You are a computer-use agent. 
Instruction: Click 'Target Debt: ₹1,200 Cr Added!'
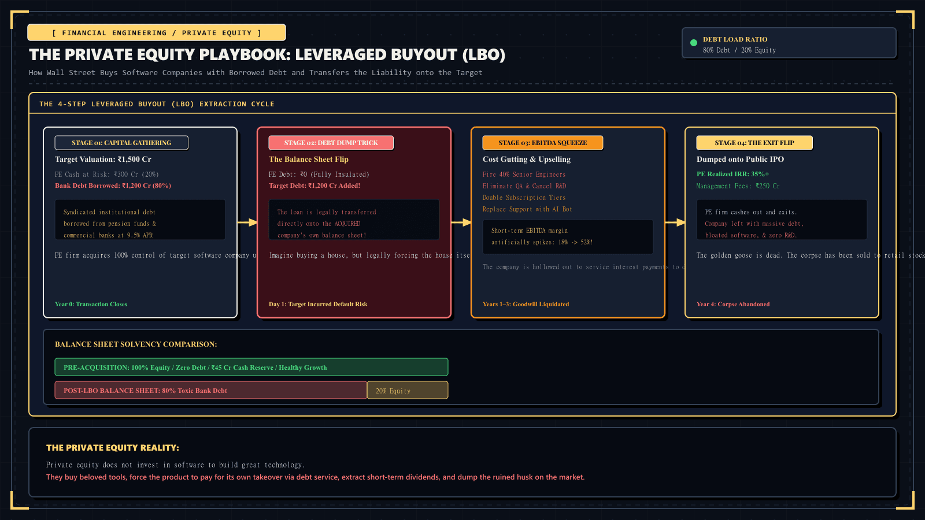pyautogui.click(x=314, y=186)
